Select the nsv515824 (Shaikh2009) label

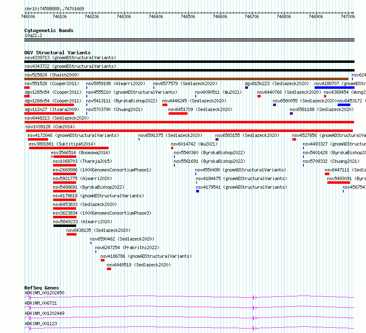(52, 75)
